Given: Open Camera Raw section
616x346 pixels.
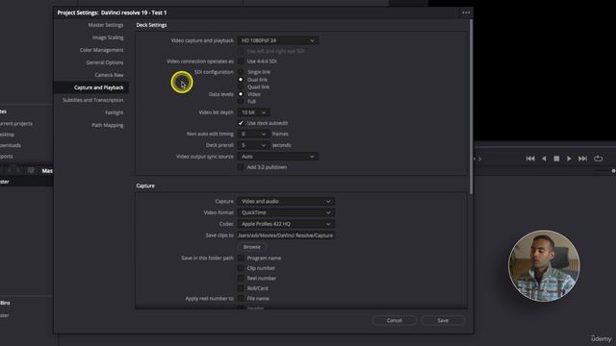Looking at the screenshot, I should 109,75.
